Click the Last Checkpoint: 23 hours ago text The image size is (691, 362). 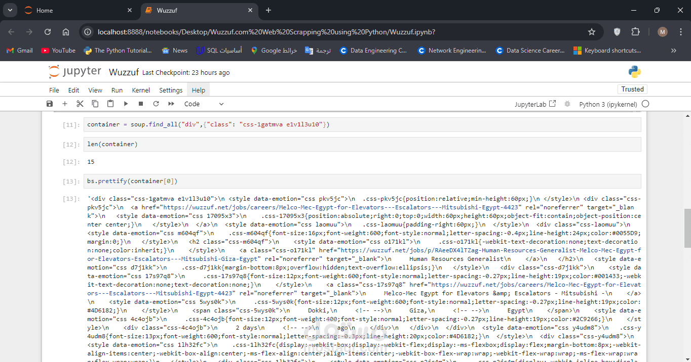pos(186,73)
